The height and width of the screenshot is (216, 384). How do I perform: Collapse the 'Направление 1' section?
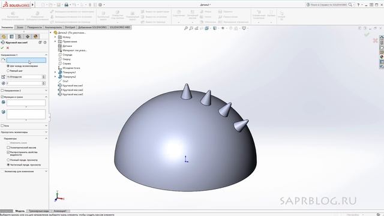[x=46, y=55]
